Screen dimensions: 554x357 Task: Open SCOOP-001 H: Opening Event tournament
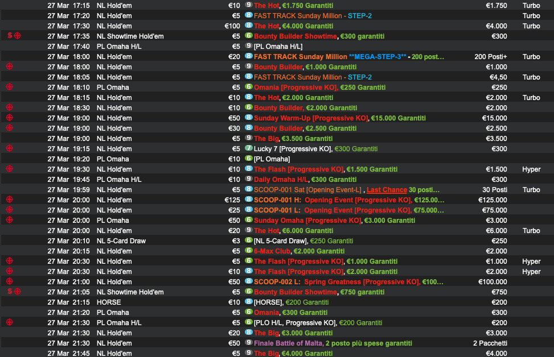click(x=348, y=200)
